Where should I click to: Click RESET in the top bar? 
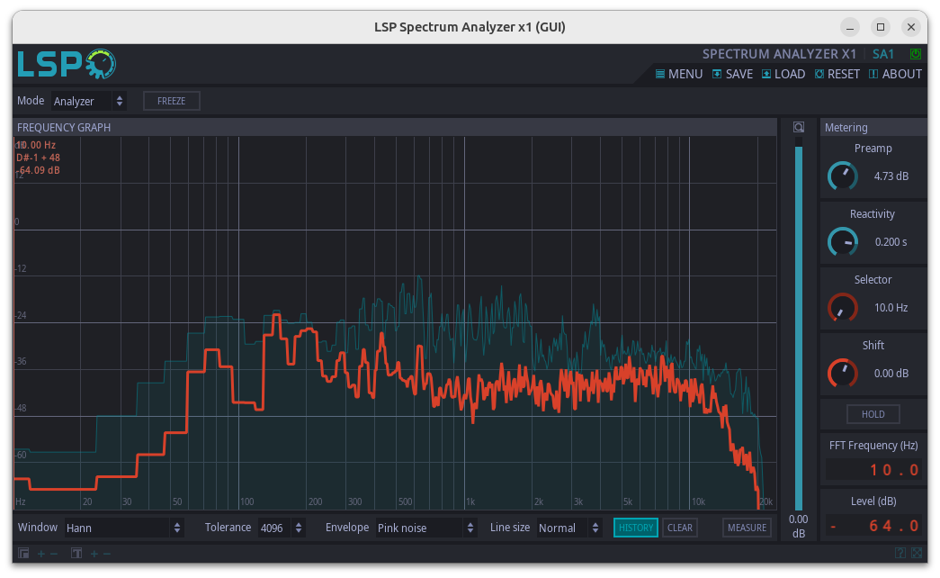tap(837, 74)
